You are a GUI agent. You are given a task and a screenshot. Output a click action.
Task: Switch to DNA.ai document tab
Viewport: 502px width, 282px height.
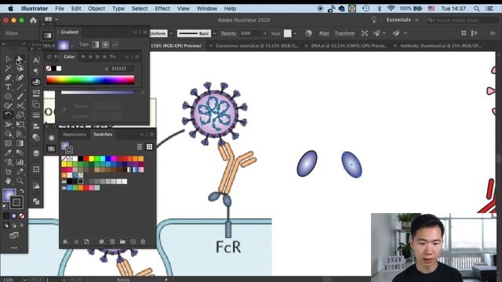pyautogui.click(x=348, y=46)
